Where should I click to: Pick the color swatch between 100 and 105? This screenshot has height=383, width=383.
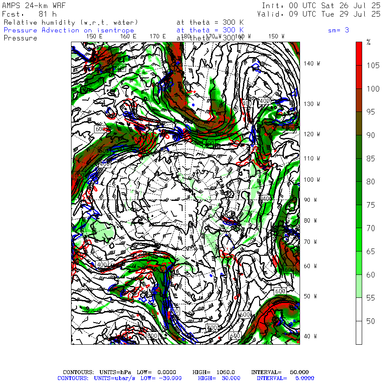pos(359,77)
